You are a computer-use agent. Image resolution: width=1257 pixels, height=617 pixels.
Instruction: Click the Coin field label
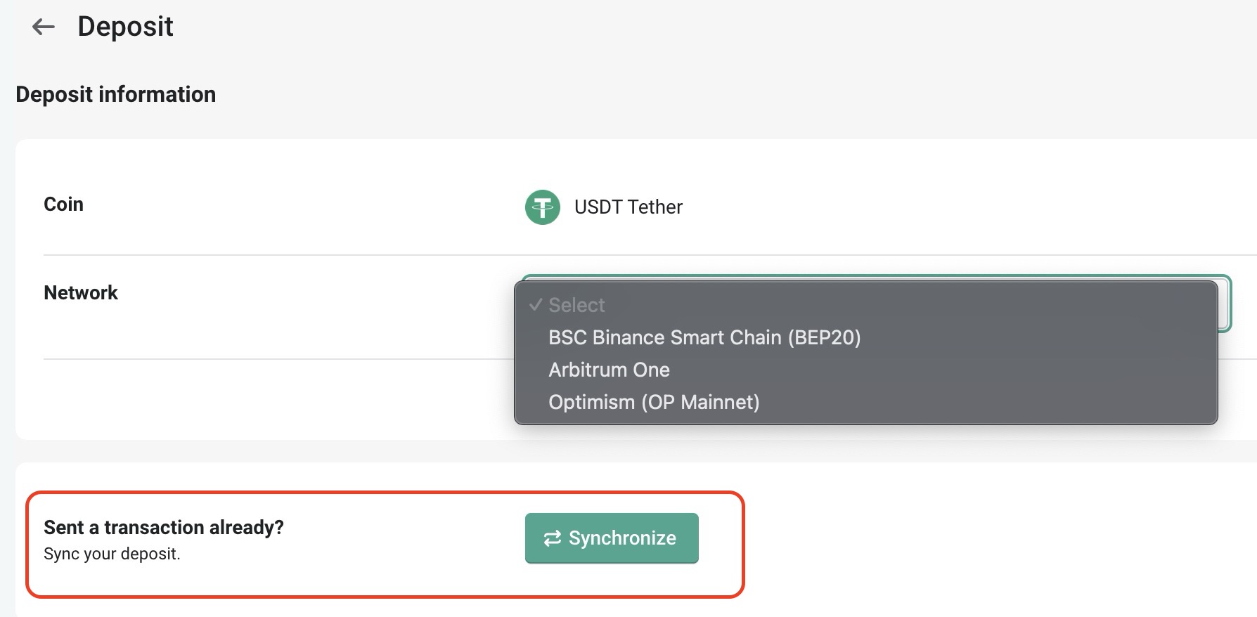(63, 204)
